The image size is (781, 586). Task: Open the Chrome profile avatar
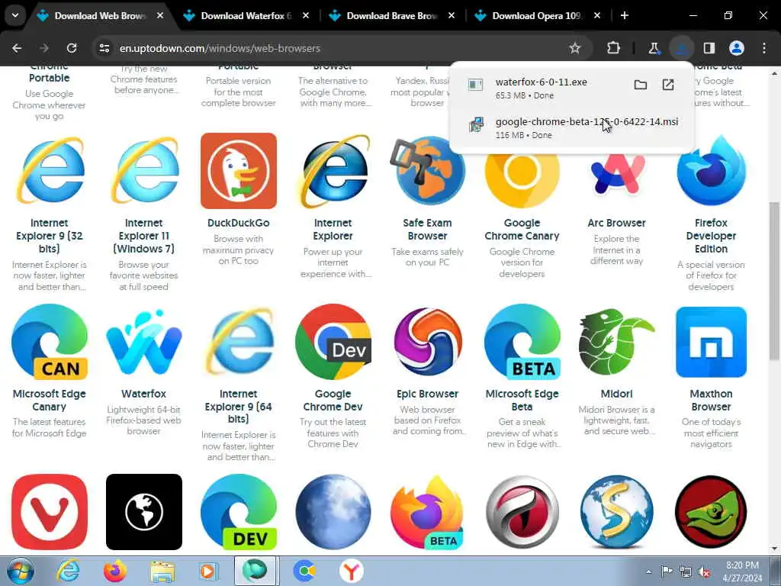[737, 48]
